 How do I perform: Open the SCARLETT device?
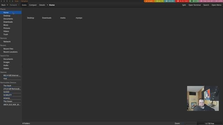coord(11,95)
